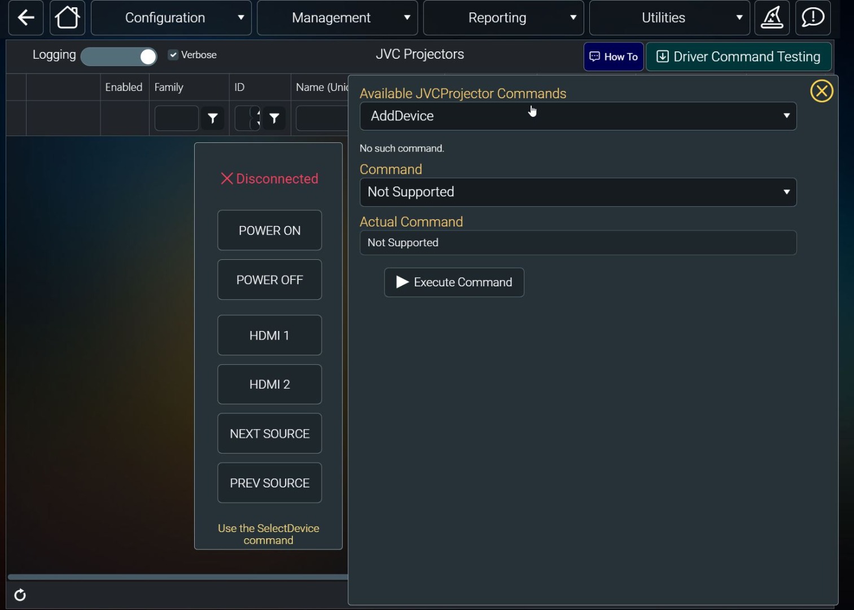This screenshot has height=610, width=854.
Task: Click the refresh icon at bottom left
Action: click(x=20, y=595)
